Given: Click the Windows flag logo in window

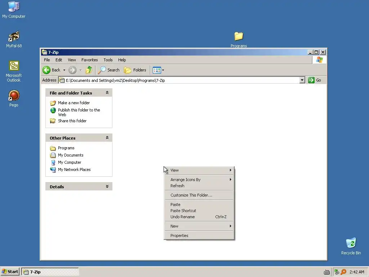Looking at the screenshot, I should (319, 60).
